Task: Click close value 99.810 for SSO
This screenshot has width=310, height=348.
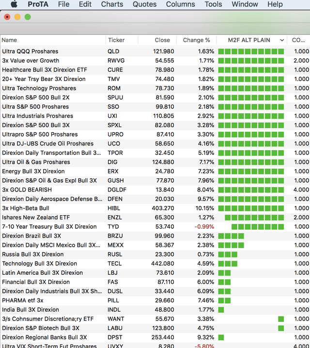Action: click(x=165, y=107)
